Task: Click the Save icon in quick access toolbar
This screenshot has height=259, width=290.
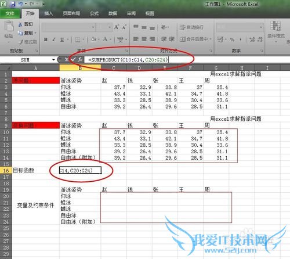Action: (13, 4)
